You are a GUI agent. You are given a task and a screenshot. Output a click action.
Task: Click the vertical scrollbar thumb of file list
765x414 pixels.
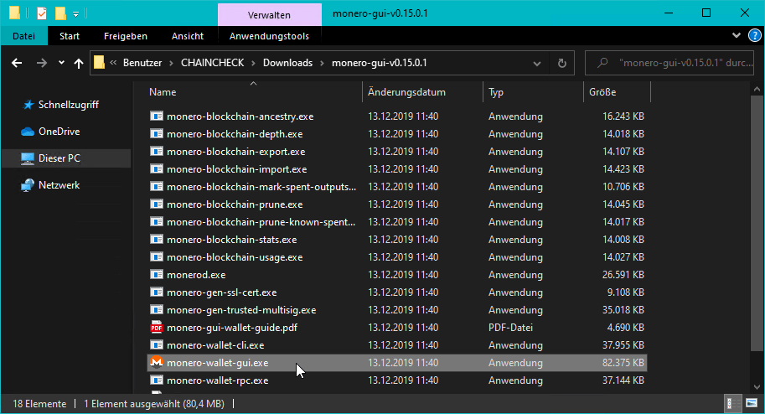tap(757, 224)
